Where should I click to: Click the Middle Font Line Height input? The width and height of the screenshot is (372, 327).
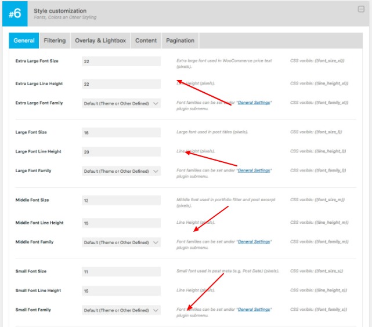121,223
